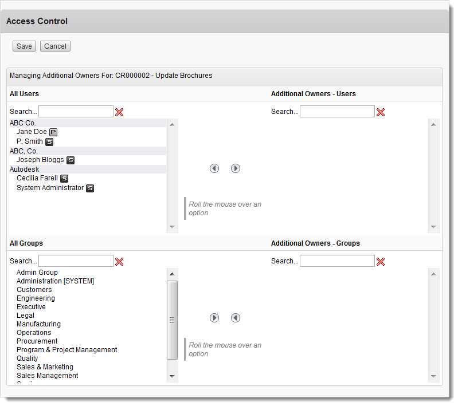The height and width of the screenshot is (406, 458).
Task: Click the All Groups scrollbar thumb
Action: click(x=173, y=320)
